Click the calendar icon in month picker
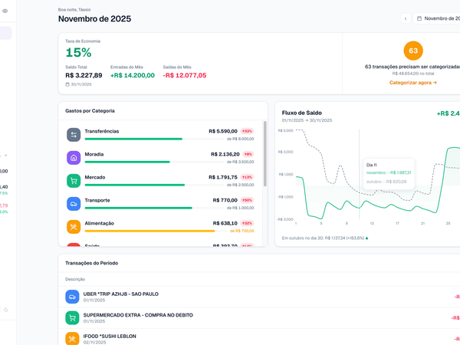This screenshot has height=345, width=460. (419, 18)
